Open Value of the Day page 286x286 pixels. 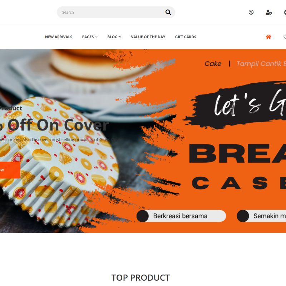pyautogui.click(x=148, y=37)
